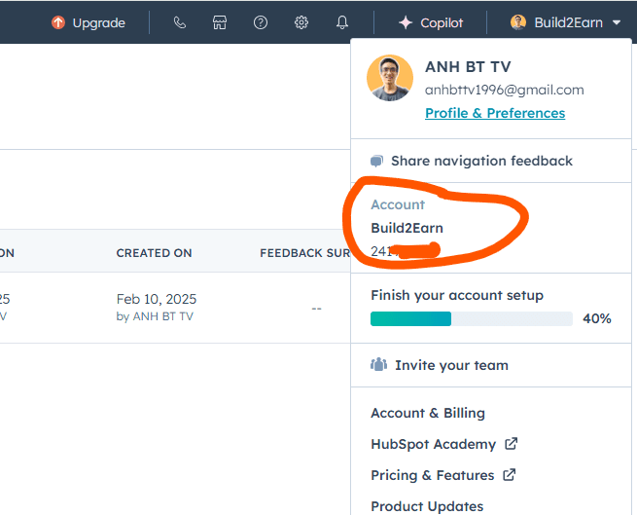Open HubSpot Academy link
This screenshot has height=515, width=637.
pyautogui.click(x=434, y=444)
